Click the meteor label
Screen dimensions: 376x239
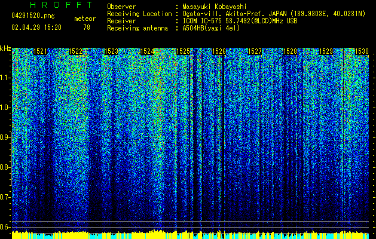[85, 19]
